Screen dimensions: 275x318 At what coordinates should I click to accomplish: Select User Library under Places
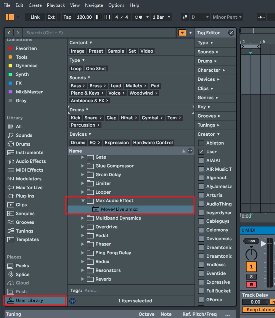(x=35, y=300)
